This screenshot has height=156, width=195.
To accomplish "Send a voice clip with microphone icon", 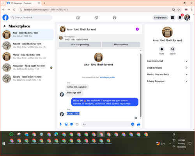I will (60, 124).
